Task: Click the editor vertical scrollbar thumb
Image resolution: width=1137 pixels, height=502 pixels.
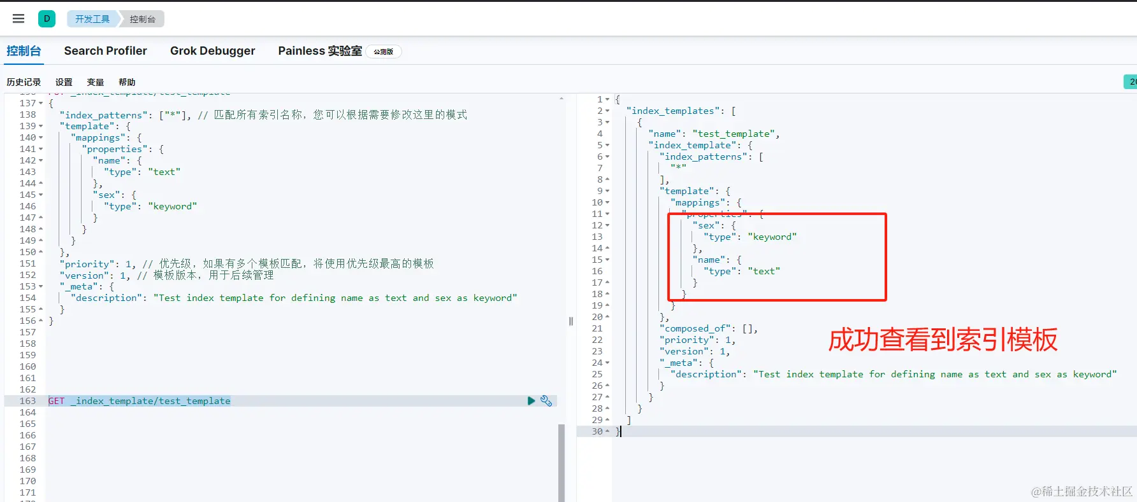Action: click(x=561, y=463)
